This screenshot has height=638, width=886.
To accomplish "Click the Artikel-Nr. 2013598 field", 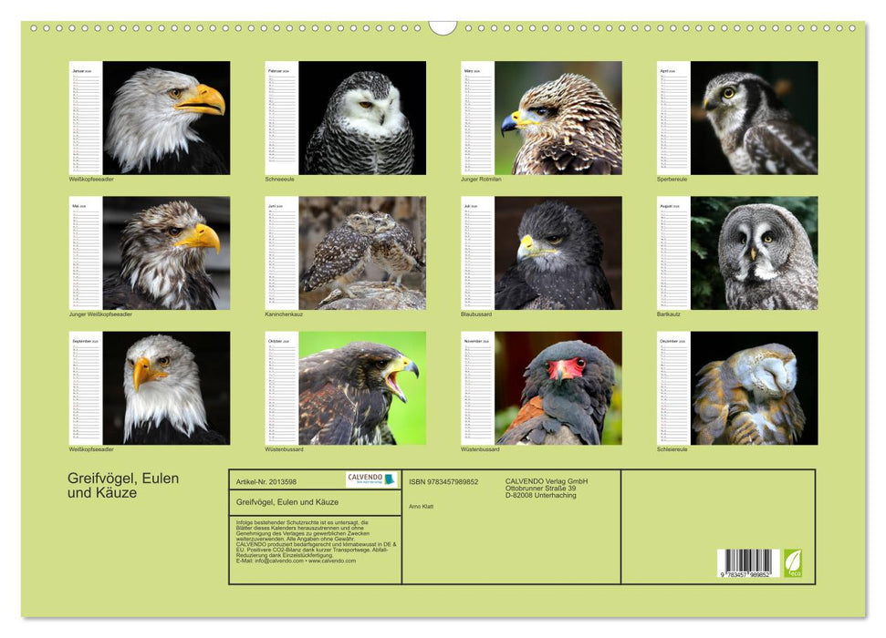I will 266,482.
